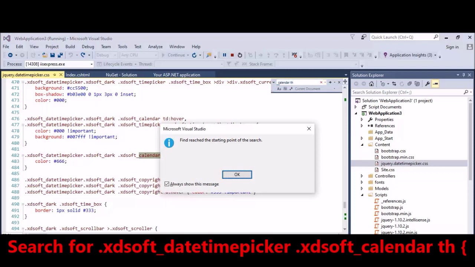This screenshot has height=267, width=475.
Task: Restart the debugging session
Action: pyautogui.click(x=240, y=55)
